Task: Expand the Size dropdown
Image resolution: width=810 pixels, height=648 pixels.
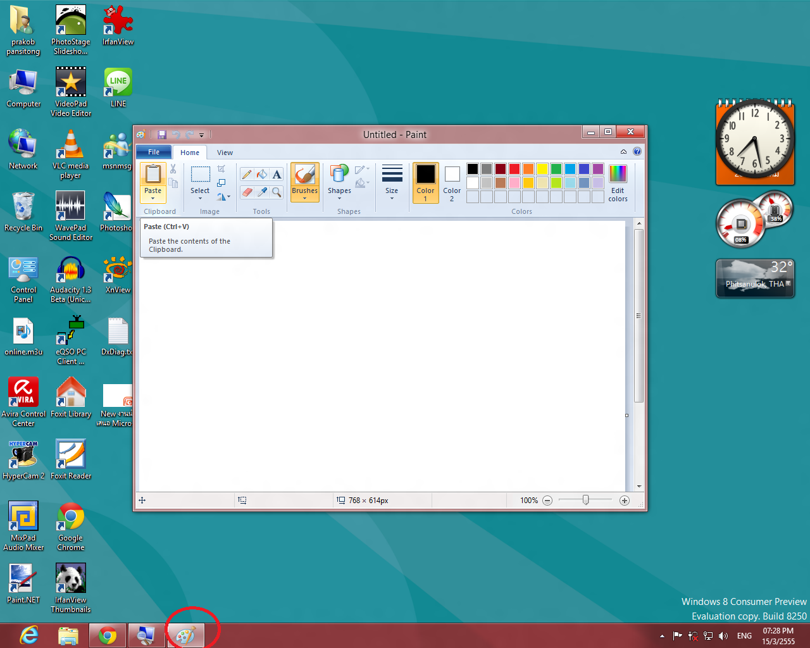Action: point(392,182)
